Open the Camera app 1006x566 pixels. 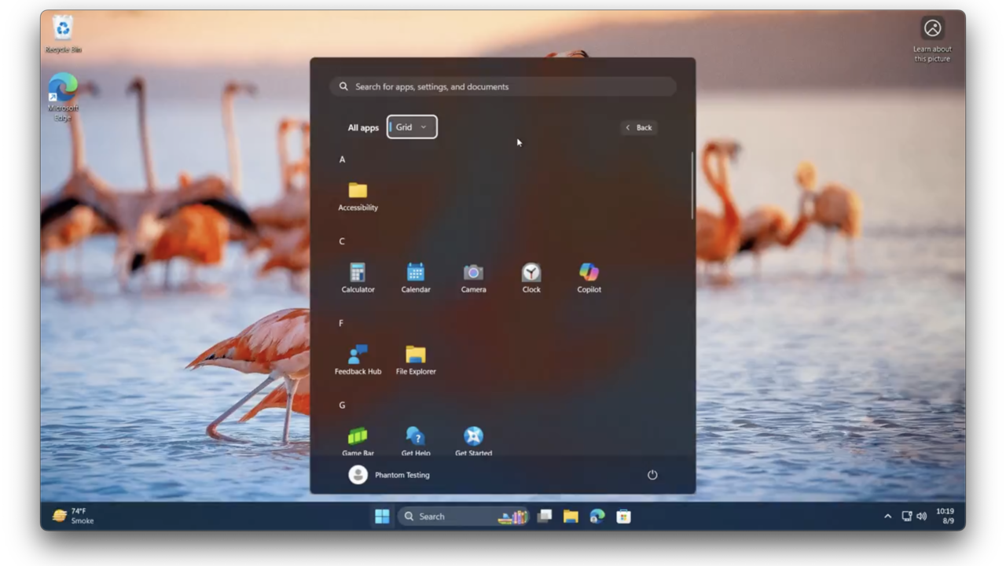tap(473, 277)
